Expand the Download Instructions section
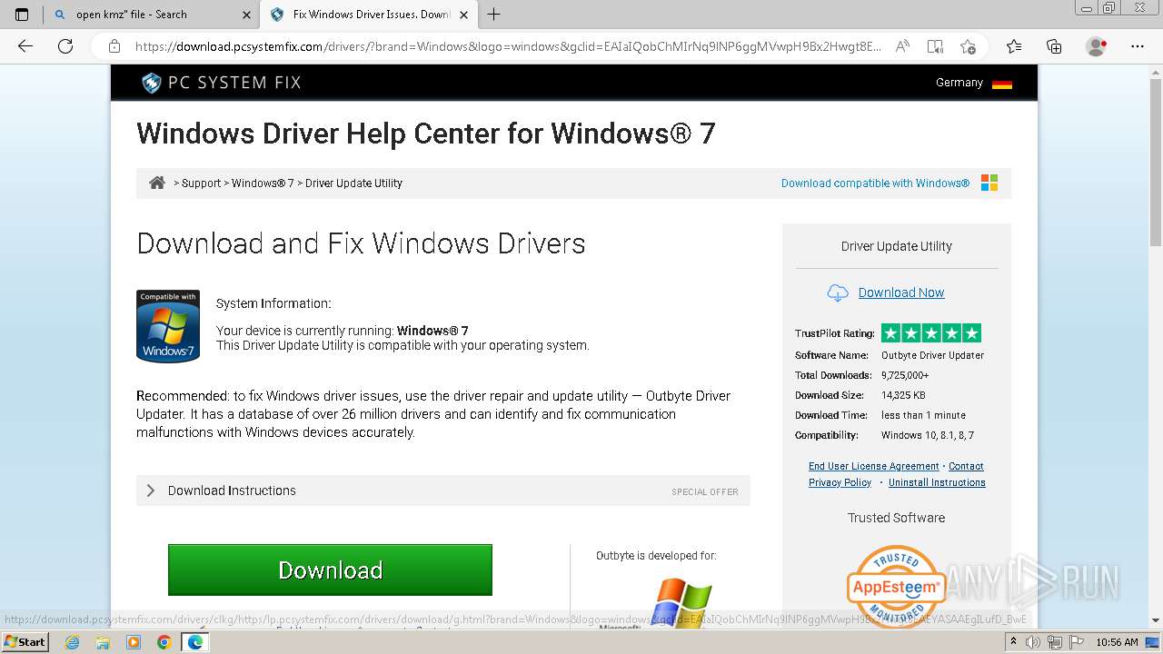Screen dimensions: 1163x654 tap(443, 490)
